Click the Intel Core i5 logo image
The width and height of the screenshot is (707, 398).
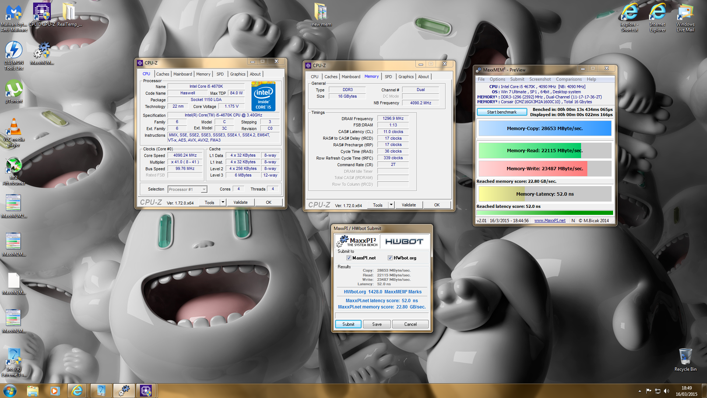[263, 96]
